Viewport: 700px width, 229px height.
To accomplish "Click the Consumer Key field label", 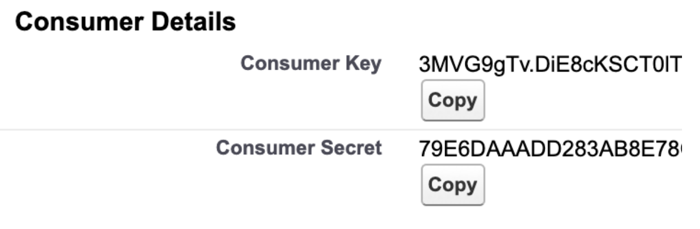I will coord(311,64).
